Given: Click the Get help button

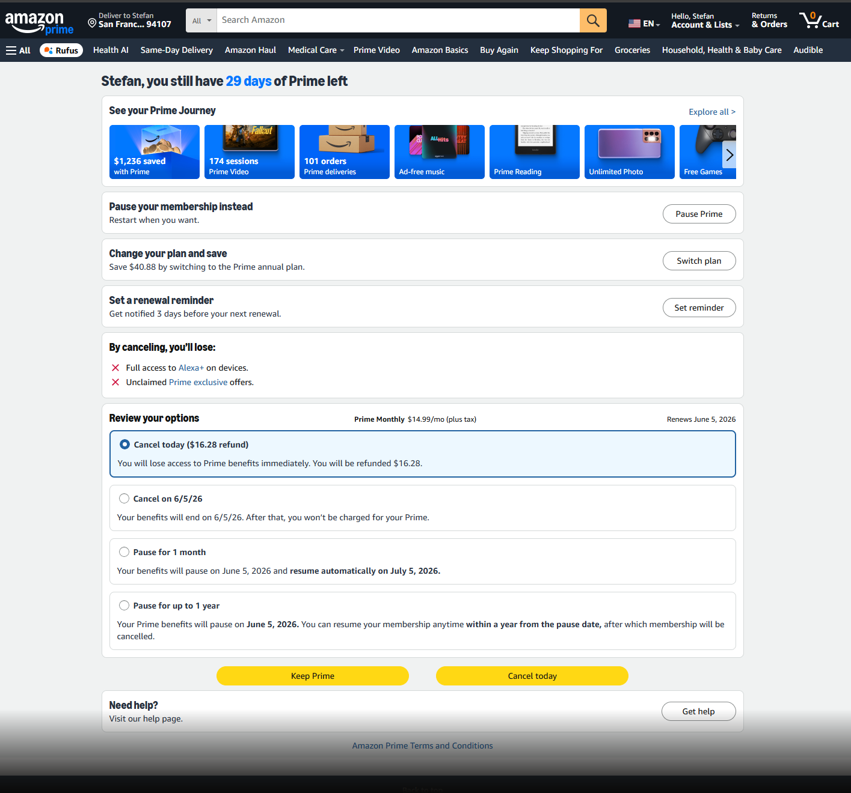Looking at the screenshot, I should tap(698, 711).
